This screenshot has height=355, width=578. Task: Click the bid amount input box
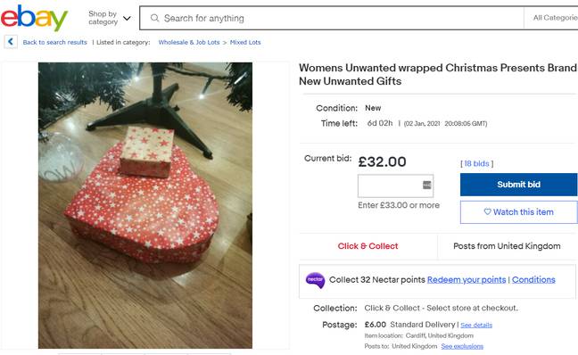(395, 186)
